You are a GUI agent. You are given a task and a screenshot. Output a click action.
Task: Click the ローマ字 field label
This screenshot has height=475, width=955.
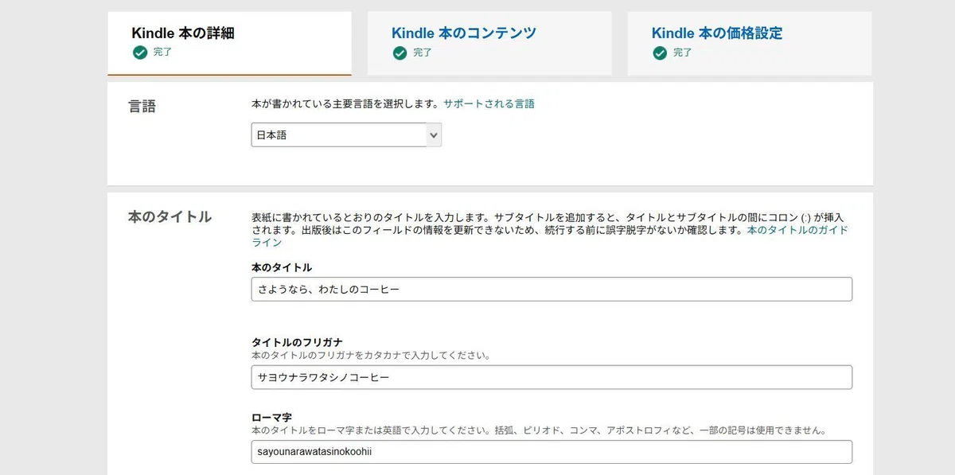[x=272, y=417]
